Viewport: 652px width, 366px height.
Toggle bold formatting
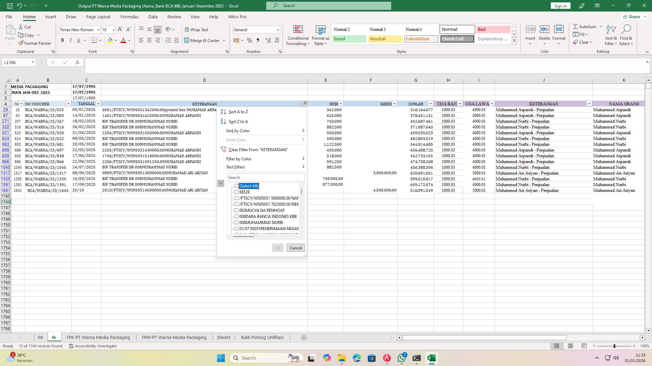[62, 40]
